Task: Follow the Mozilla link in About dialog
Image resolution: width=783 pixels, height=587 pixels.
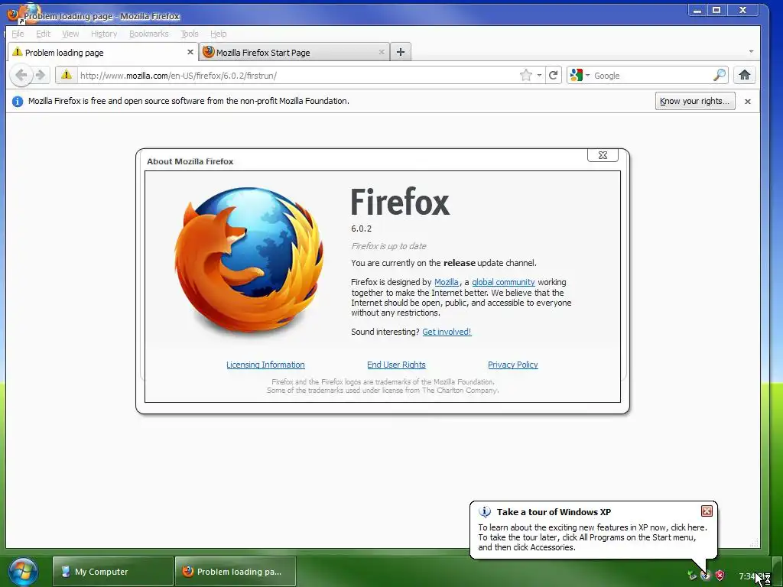Action: click(447, 282)
